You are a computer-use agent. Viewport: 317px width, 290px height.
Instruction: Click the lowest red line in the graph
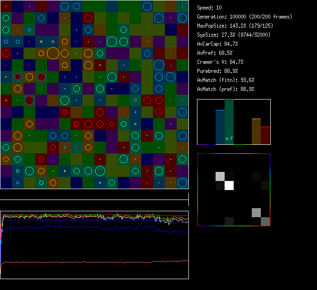(x=91, y=261)
